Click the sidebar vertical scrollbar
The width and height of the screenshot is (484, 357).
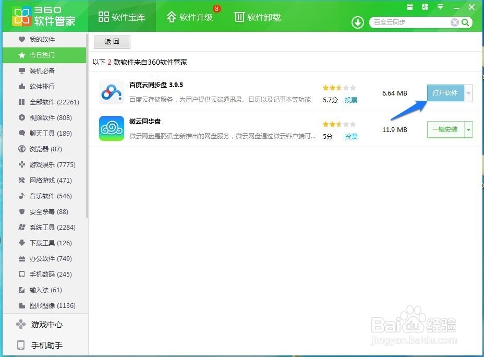87,126
